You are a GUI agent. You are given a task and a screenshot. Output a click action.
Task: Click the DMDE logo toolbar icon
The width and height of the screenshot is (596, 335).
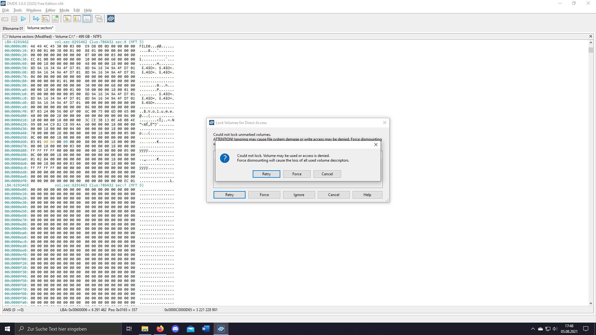click(111, 19)
